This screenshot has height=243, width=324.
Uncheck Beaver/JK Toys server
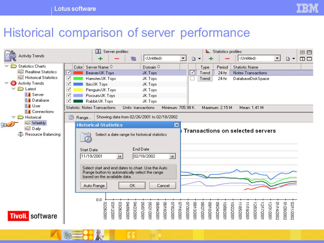pos(69,73)
